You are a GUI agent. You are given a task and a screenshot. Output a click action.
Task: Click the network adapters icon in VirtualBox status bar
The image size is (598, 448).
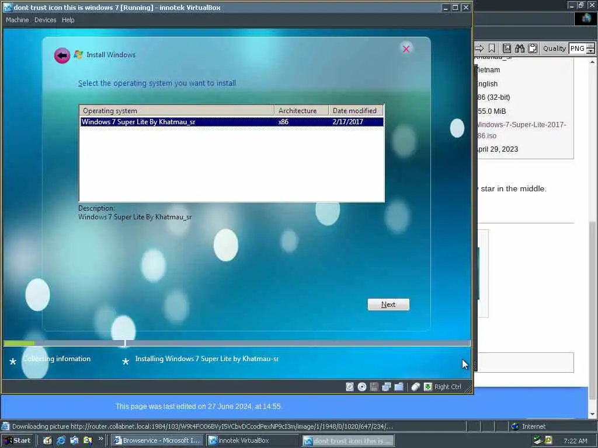click(x=387, y=387)
